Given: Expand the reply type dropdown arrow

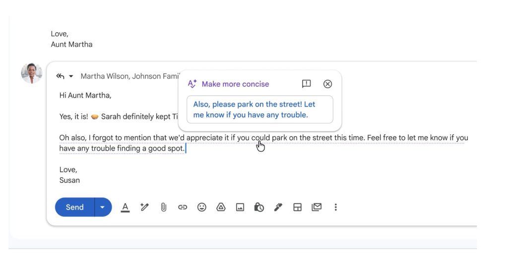Looking at the screenshot, I should pyautogui.click(x=71, y=76).
